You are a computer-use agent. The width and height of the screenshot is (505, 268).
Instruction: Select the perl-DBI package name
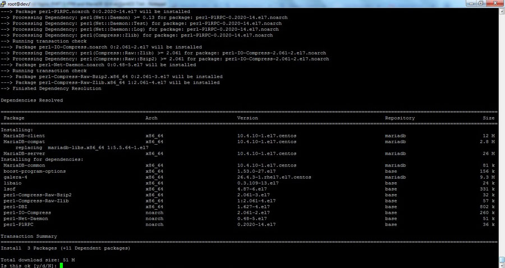coord(16,207)
